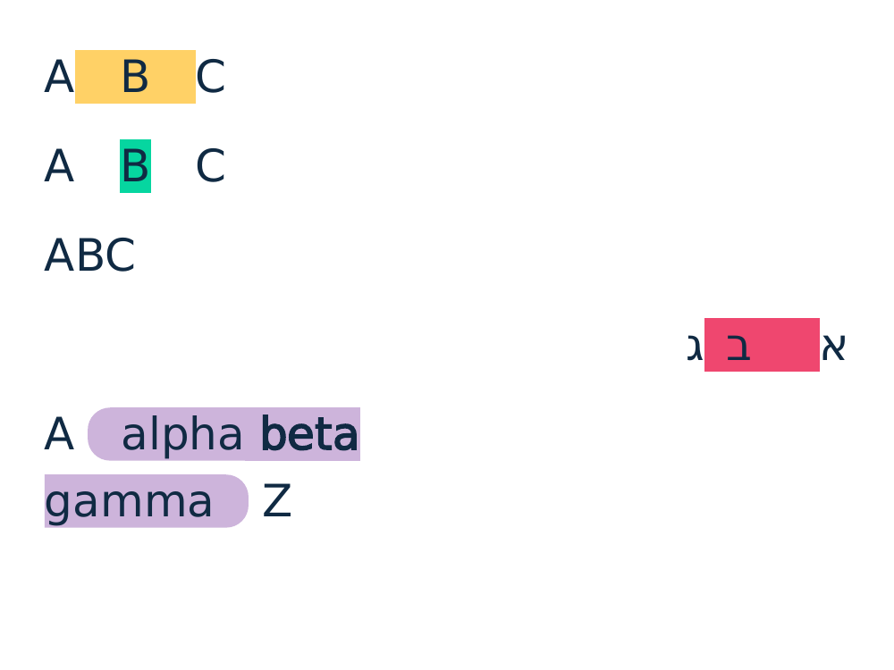Viewport: 894px width, 670px height.
Task: Click the empty red area right of bet
Action: pos(786,345)
